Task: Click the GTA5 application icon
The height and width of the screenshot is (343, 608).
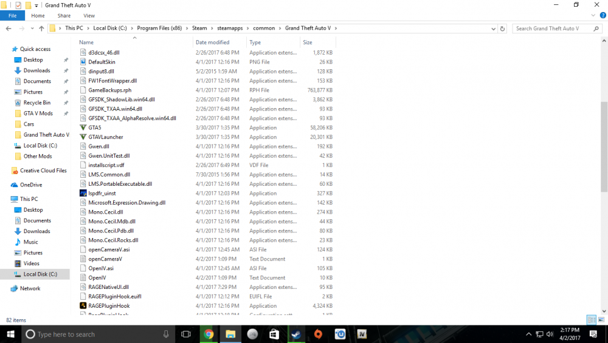Action: (x=83, y=127)
